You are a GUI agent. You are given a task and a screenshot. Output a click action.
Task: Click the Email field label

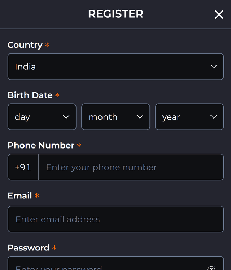tap(20, 196)
